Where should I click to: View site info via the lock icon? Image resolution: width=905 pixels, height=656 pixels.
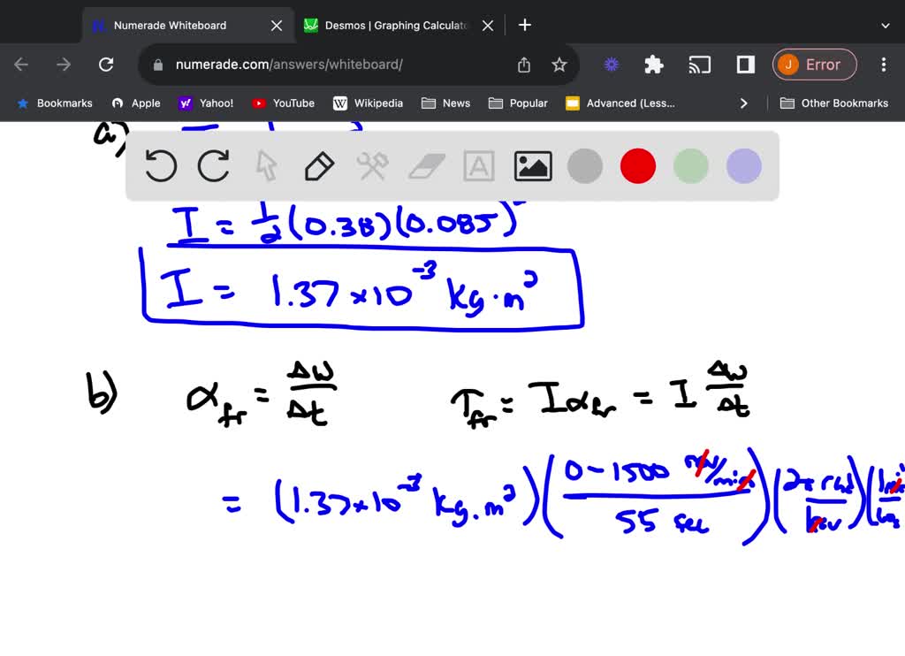pos(158,65)
